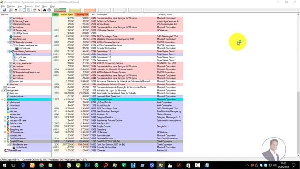Screen dimensions: 300x169
Task: Open the Users menu
Action: (45, 6)
